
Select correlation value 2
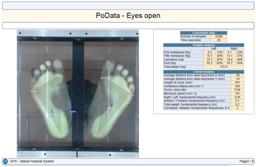[x=237, y=108]
